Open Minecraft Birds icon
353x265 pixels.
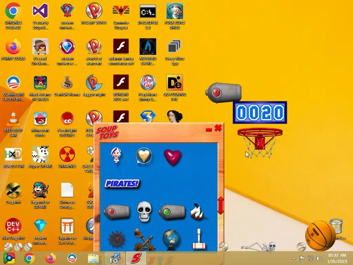40,124
